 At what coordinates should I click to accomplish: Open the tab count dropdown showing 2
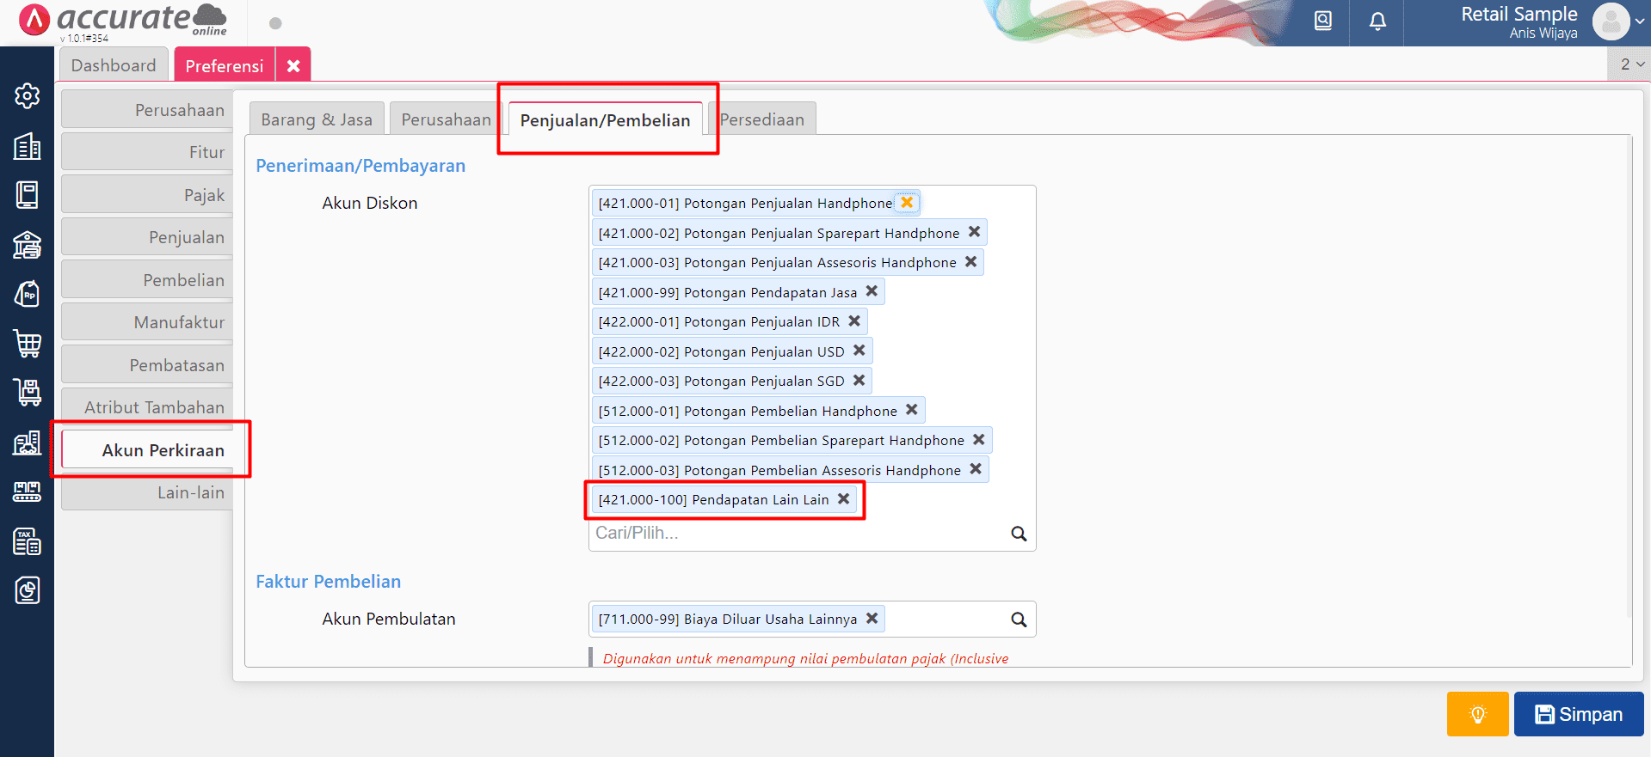[1629, 64]
